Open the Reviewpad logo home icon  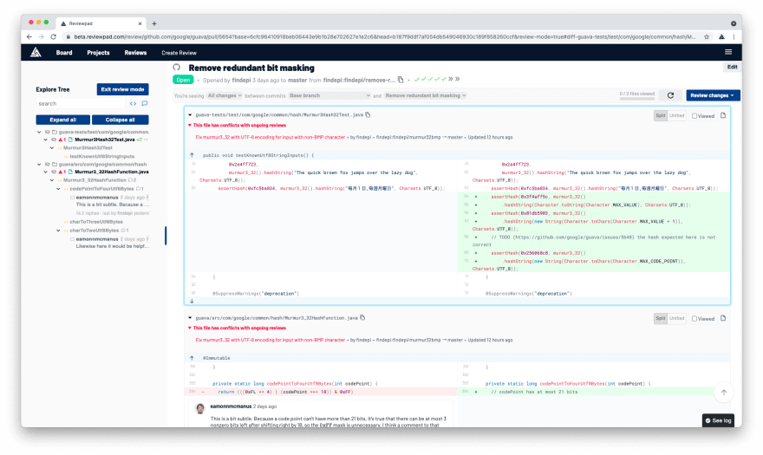point(36,53)
